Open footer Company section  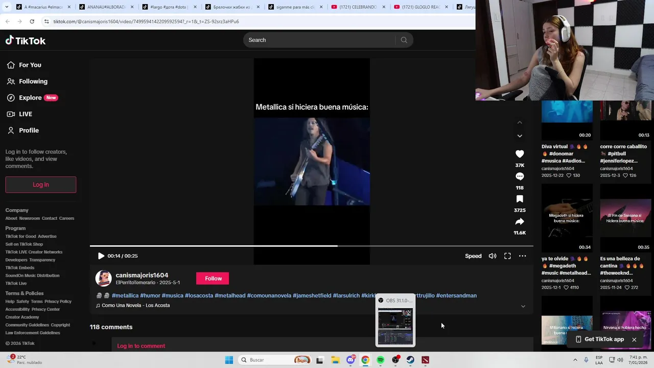pos(17,210)
